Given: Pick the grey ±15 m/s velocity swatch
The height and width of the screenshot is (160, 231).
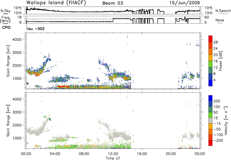Looking at the screenshot, I should 210,120.
